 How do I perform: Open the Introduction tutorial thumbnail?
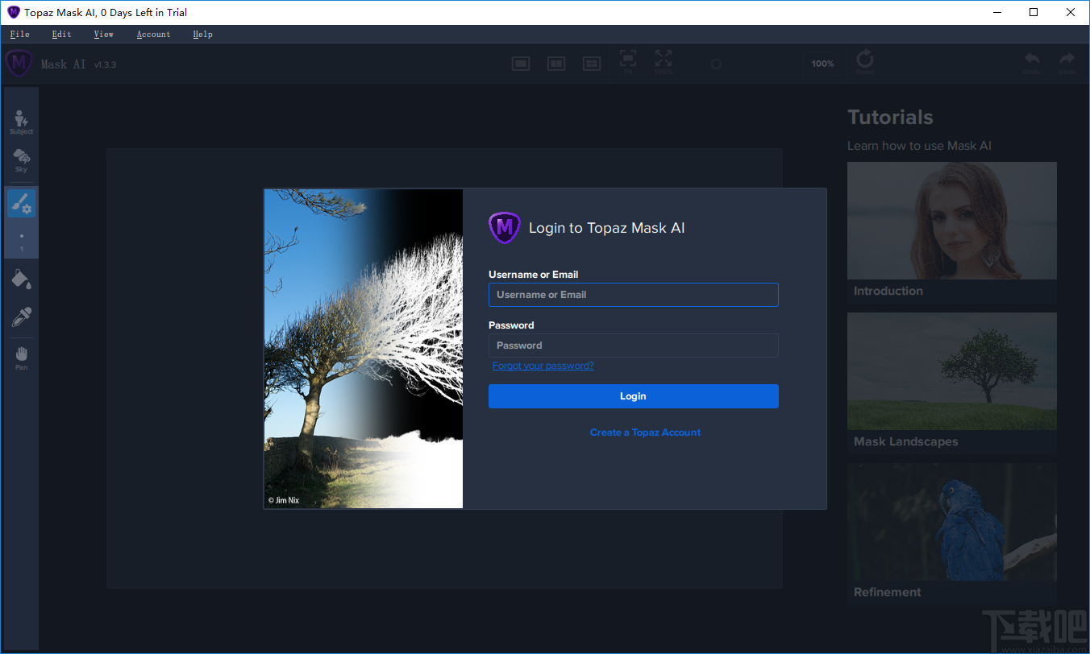pyautogui.click(x=952, y=221)
